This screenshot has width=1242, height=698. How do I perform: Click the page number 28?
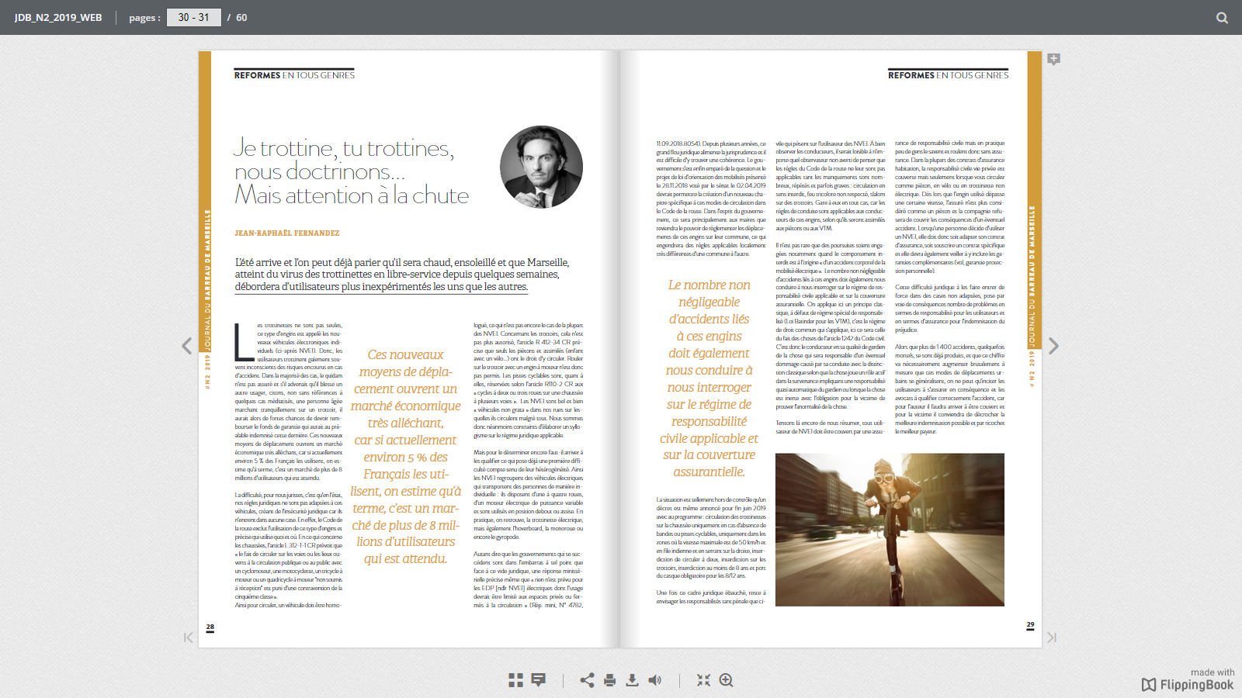point(210,627)
